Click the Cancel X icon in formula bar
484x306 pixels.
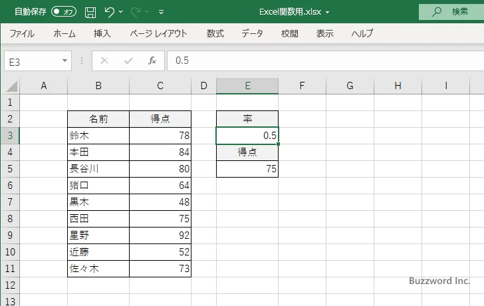tap(104, 61)
